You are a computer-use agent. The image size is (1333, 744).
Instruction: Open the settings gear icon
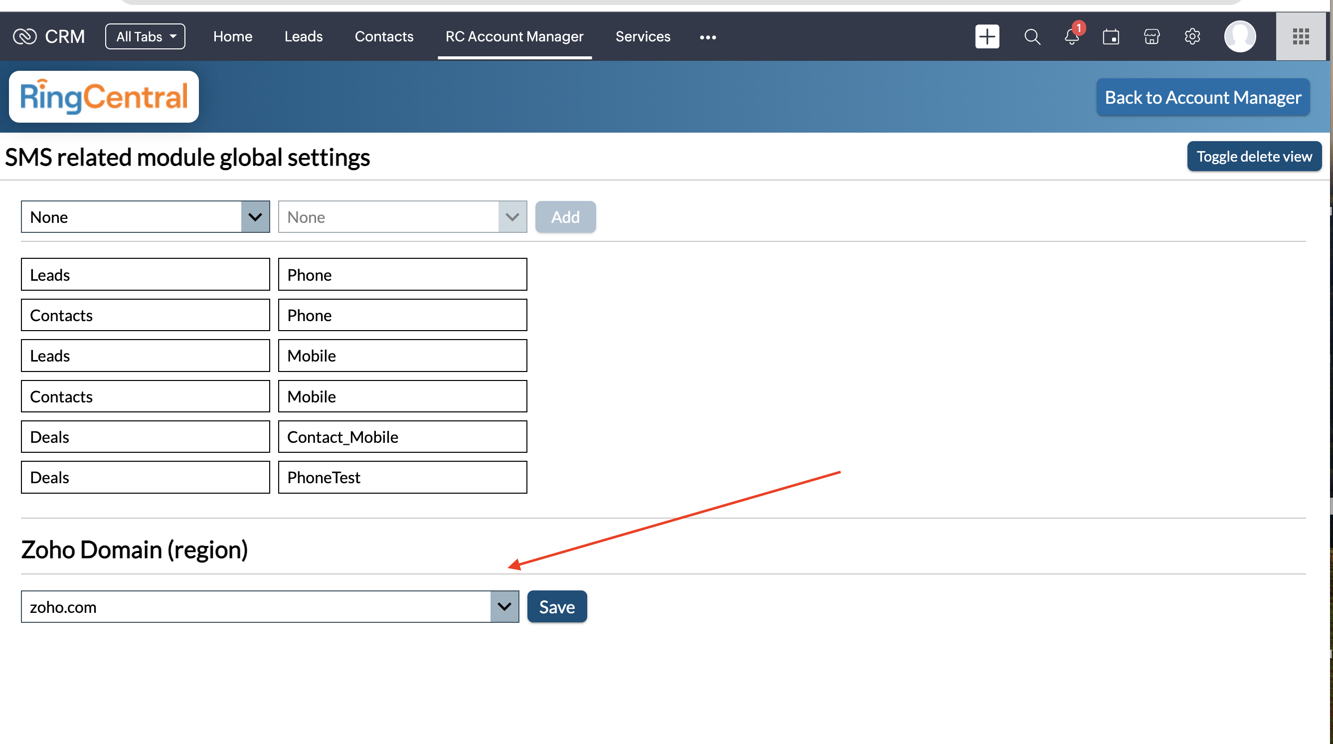tap(1192, 36)
